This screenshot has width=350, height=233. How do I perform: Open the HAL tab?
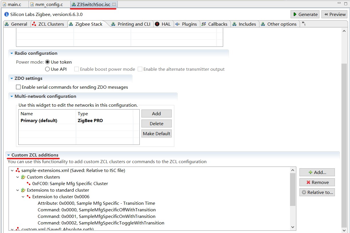pyautogui.click(x=163, y=24)
